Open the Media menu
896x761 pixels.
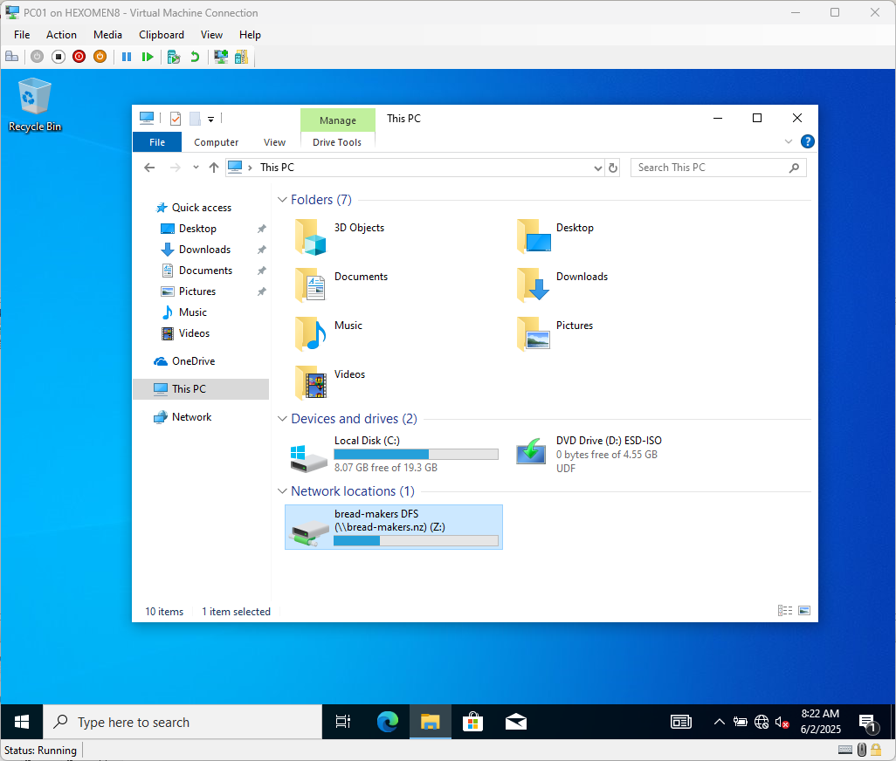point(107,35)
